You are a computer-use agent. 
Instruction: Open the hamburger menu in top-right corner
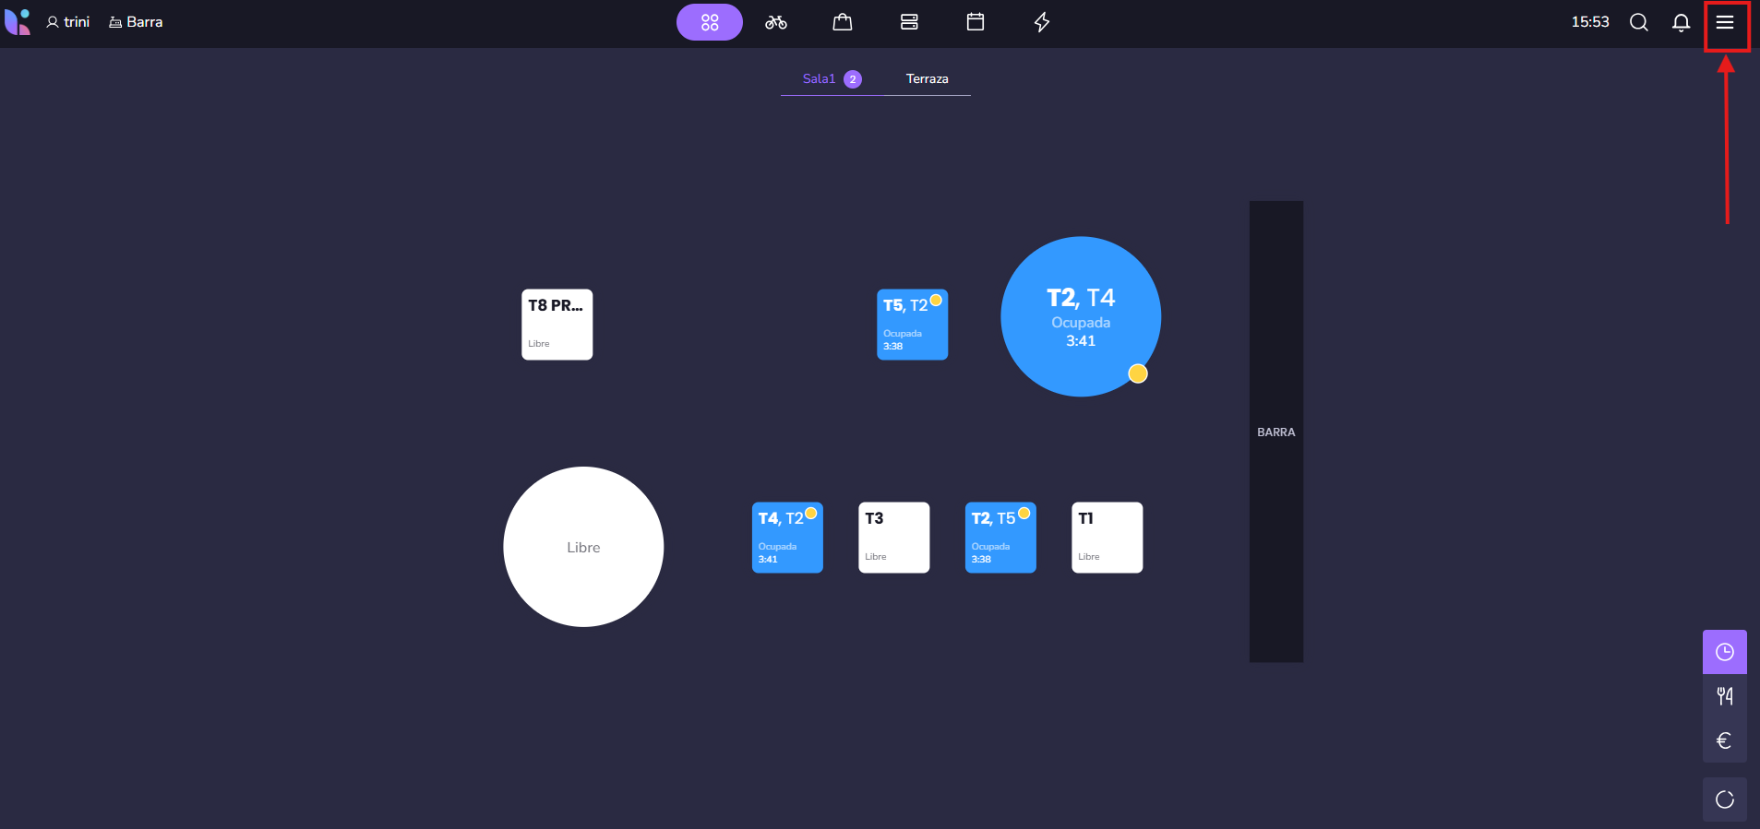coord(1724,22)
